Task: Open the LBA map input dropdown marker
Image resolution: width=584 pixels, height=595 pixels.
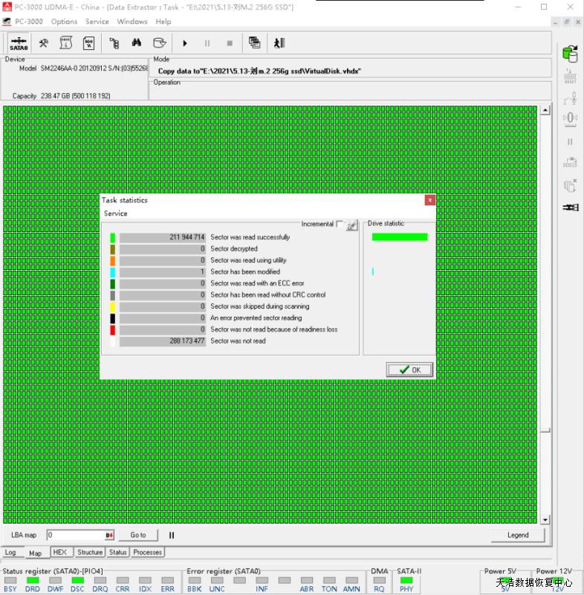Action: [x=109, y=535]
